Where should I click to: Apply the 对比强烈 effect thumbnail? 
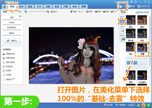142,75
